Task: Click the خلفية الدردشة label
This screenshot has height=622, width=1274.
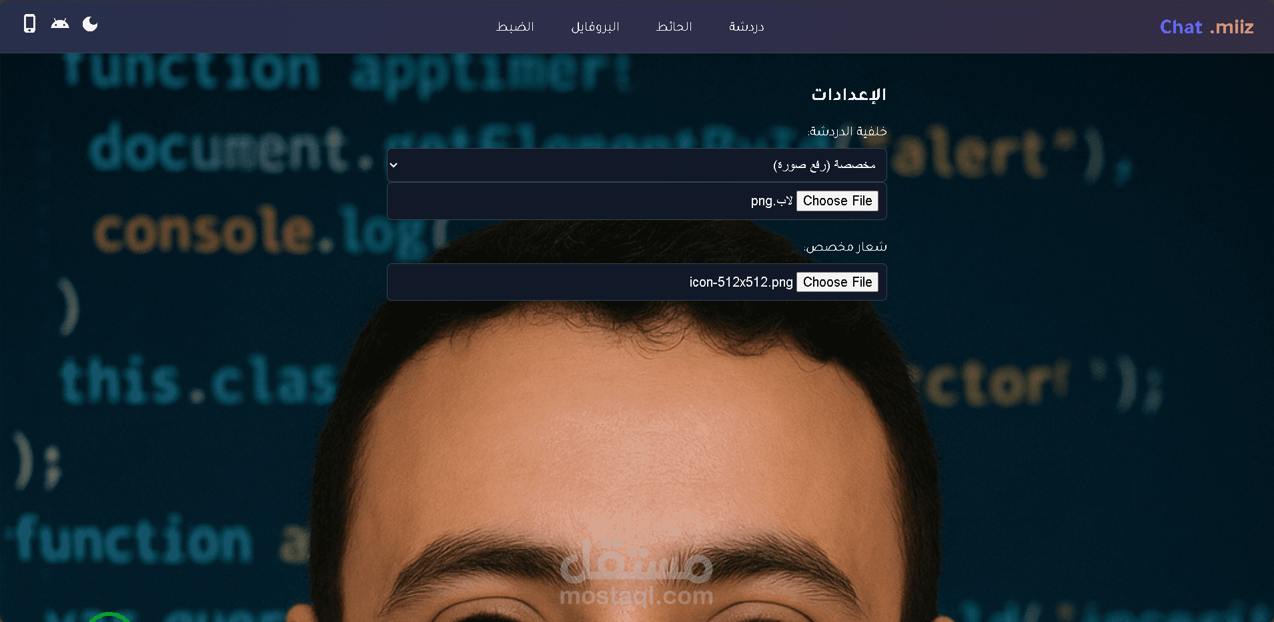Action: point(847,131)
